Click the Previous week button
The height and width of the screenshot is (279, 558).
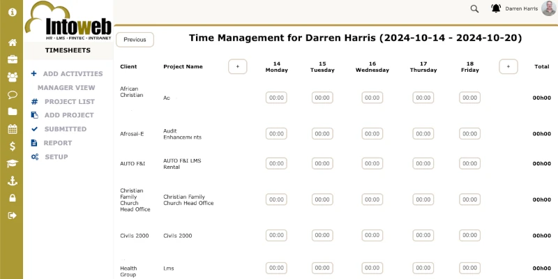[135, 40]
